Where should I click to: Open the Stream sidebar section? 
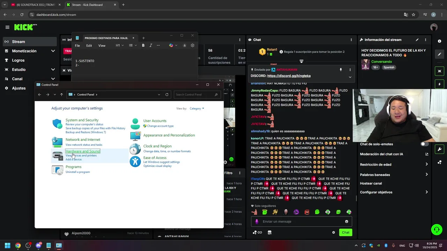click(x=30, y=41)
